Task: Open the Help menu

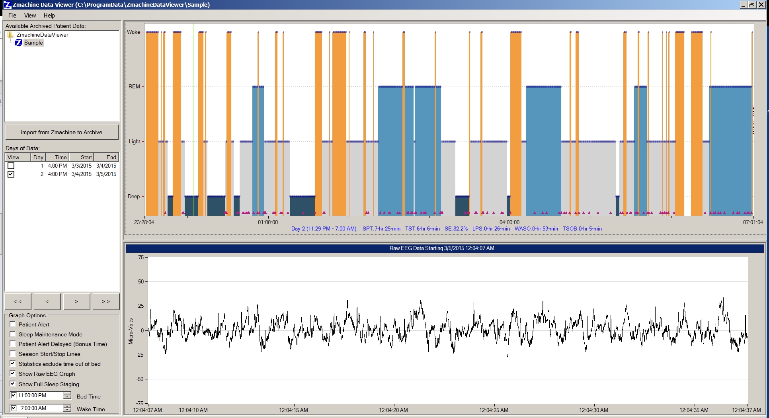Action: (49, 16)
